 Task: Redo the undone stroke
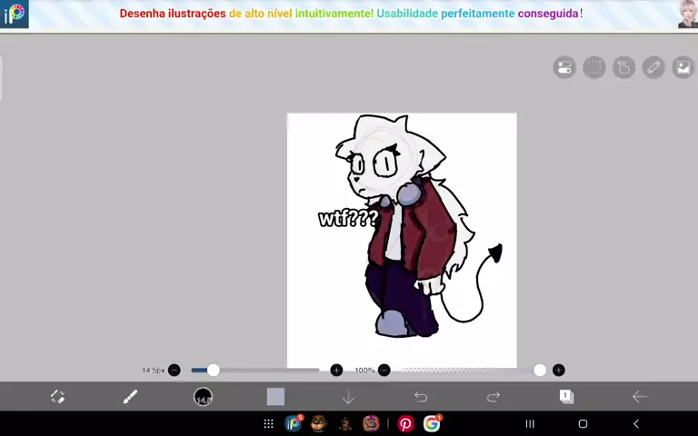pos(494,396)
